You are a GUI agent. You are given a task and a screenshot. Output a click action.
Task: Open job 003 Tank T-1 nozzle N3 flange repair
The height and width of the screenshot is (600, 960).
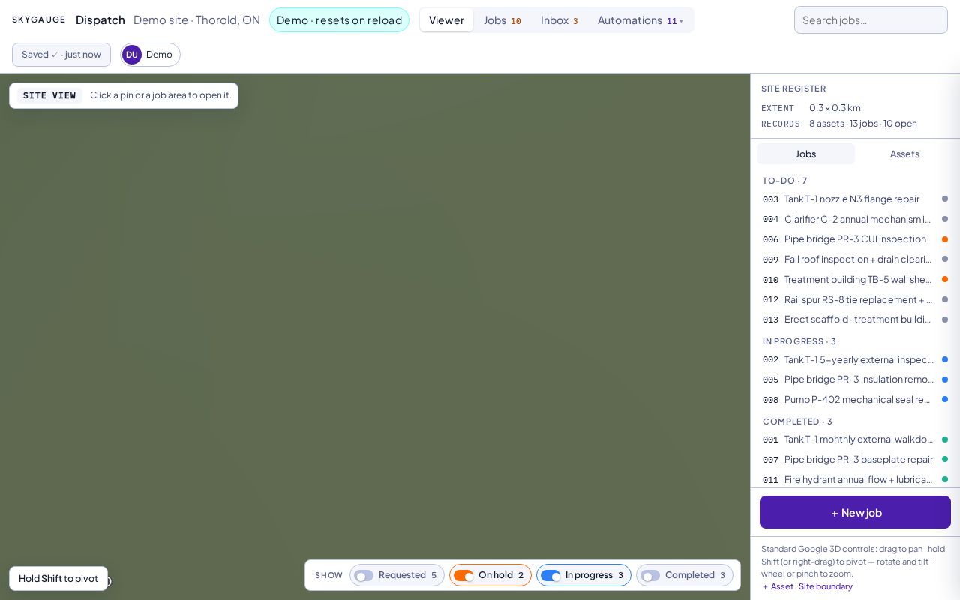(x=855, y=199)
